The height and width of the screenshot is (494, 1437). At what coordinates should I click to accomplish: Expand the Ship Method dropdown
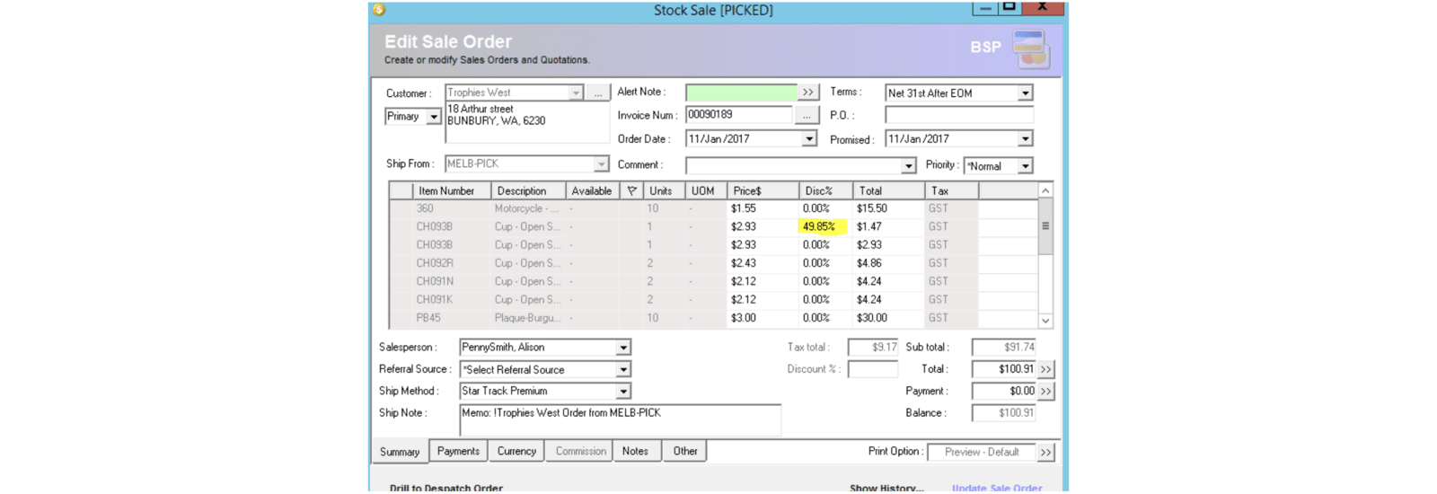pos(623,392)
